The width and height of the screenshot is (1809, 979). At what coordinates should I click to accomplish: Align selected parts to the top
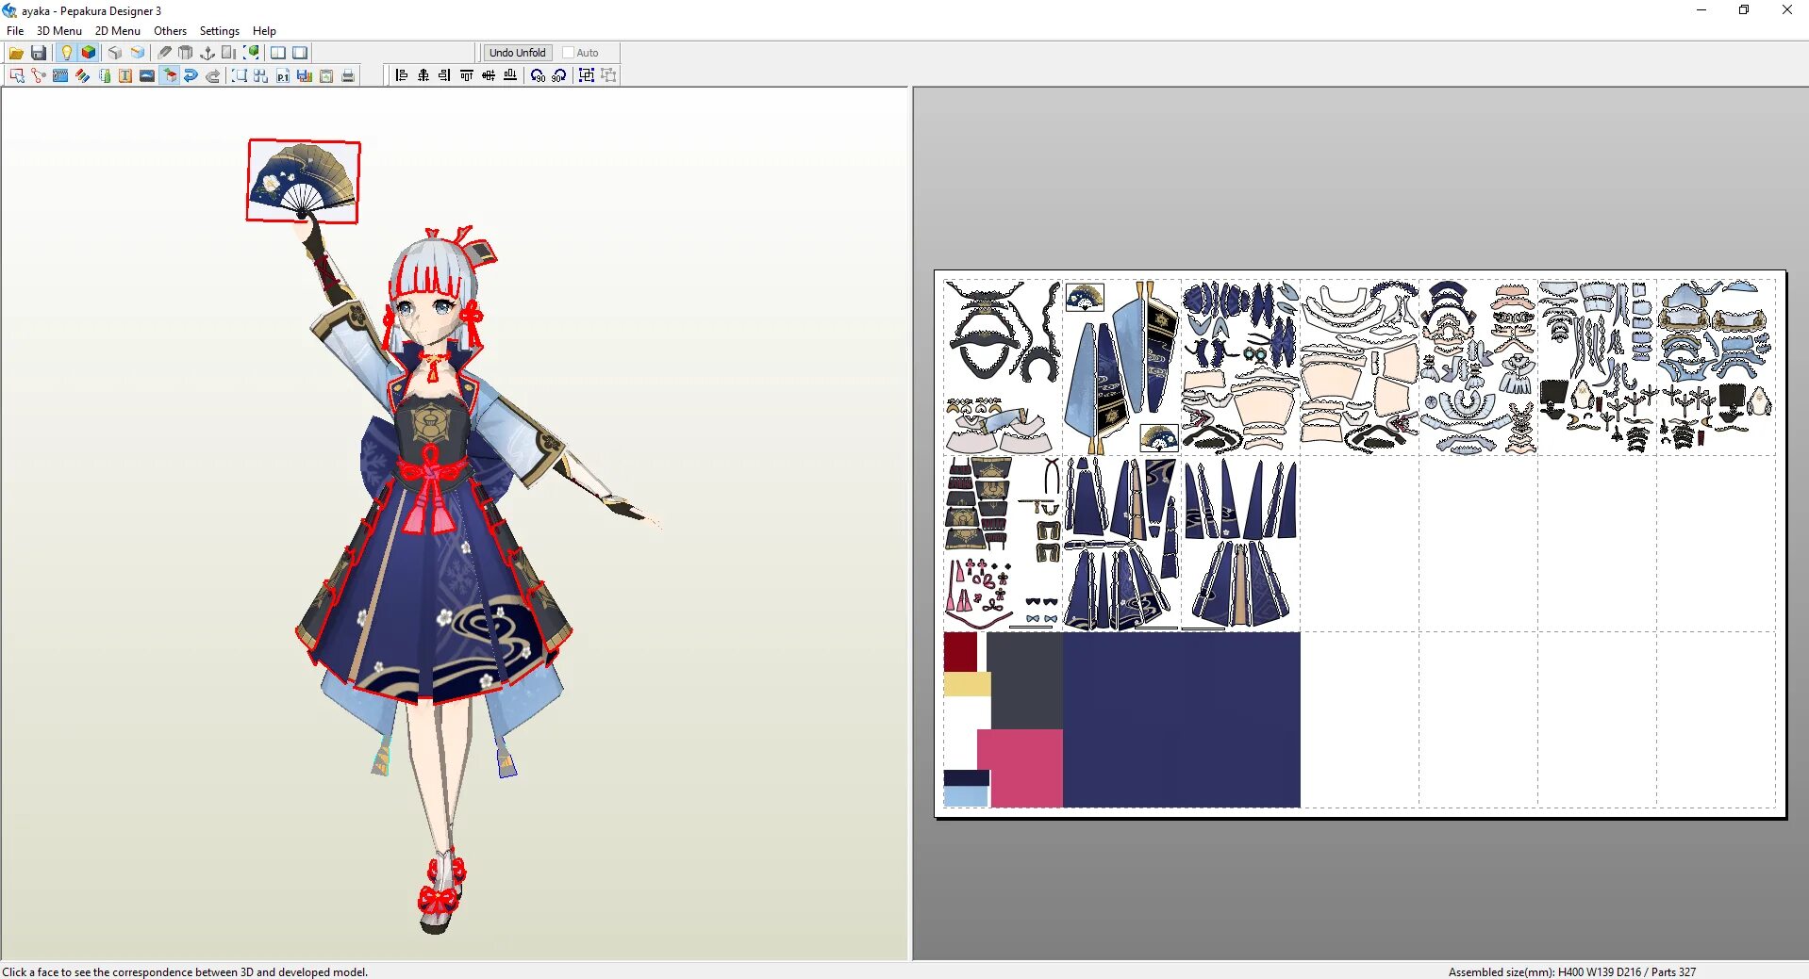[x=467, y=75]
